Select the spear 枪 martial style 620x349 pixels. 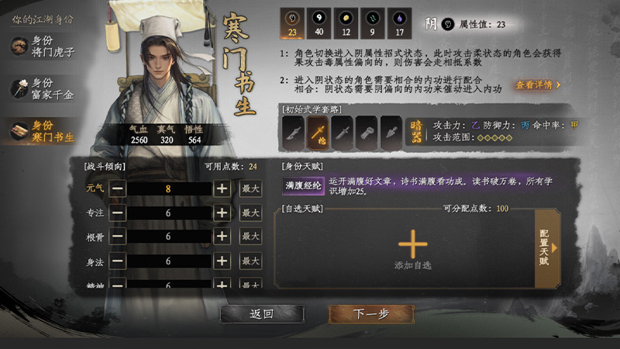tap(318, 133)
